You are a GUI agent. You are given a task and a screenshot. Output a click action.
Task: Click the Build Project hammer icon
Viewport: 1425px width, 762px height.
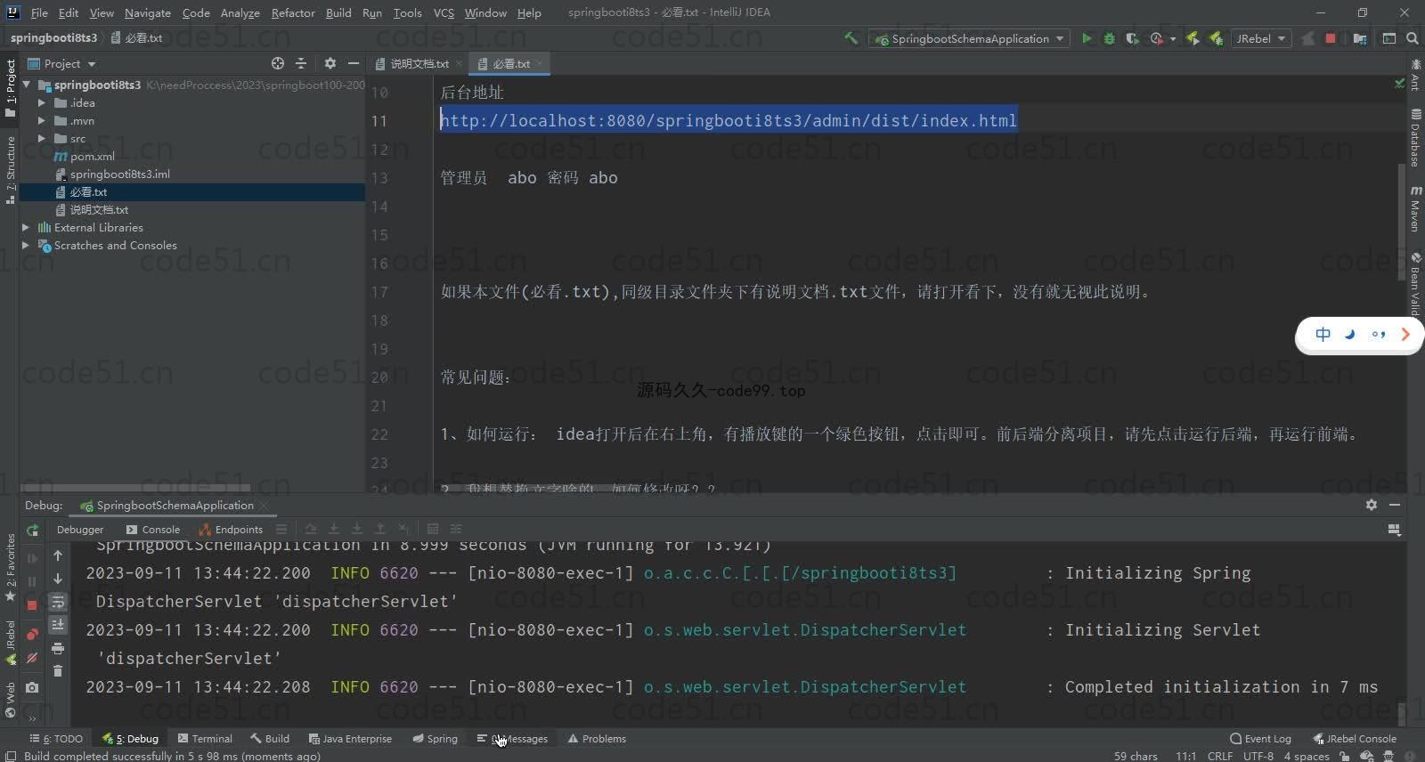click(851, 38)
